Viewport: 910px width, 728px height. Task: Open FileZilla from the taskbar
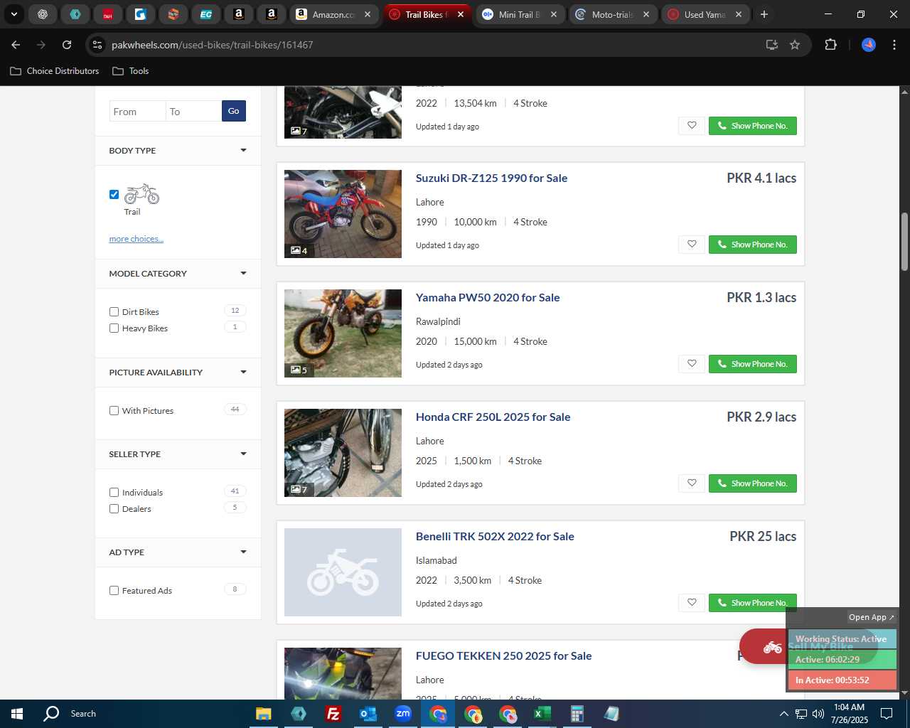coord(333,714)
